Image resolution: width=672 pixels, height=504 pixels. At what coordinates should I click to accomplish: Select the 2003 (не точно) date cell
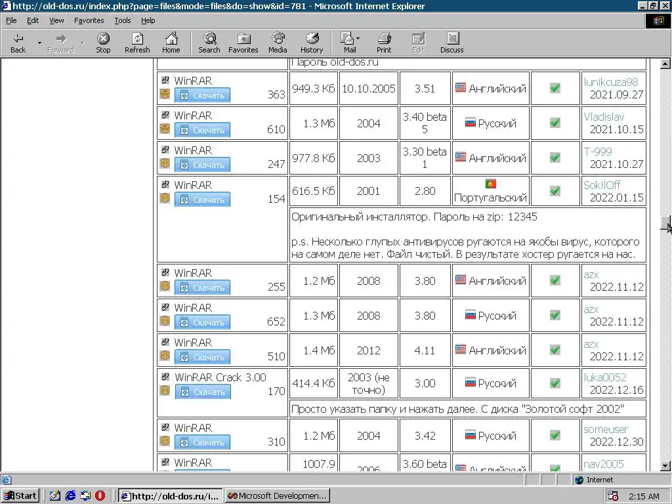pos(369,383)
